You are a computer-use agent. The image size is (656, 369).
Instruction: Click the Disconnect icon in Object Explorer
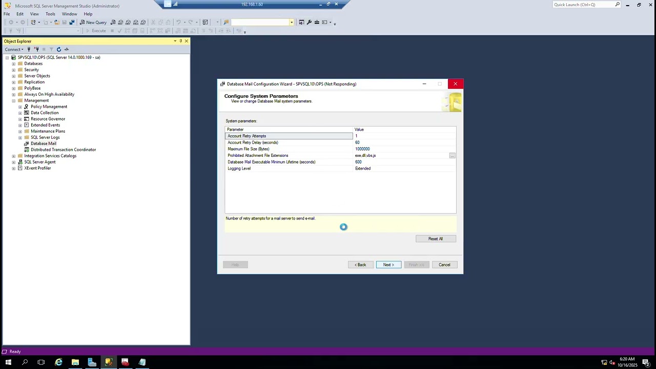click(x=36, y=50)
